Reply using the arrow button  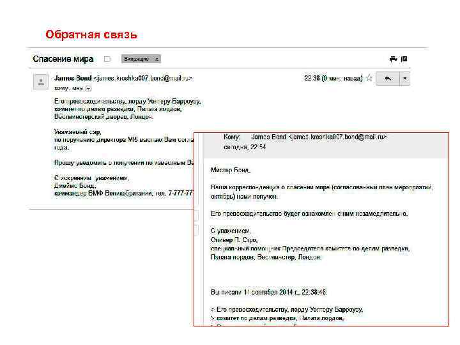coord(388,79)
